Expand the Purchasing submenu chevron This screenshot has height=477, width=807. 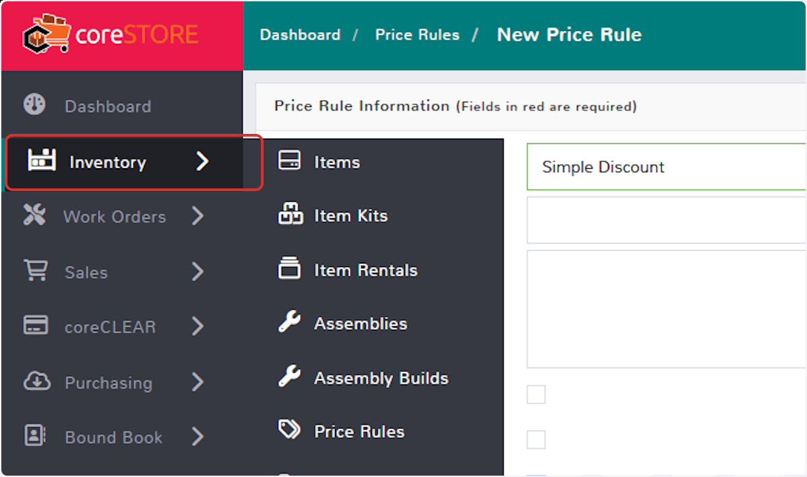pos(197,382)
